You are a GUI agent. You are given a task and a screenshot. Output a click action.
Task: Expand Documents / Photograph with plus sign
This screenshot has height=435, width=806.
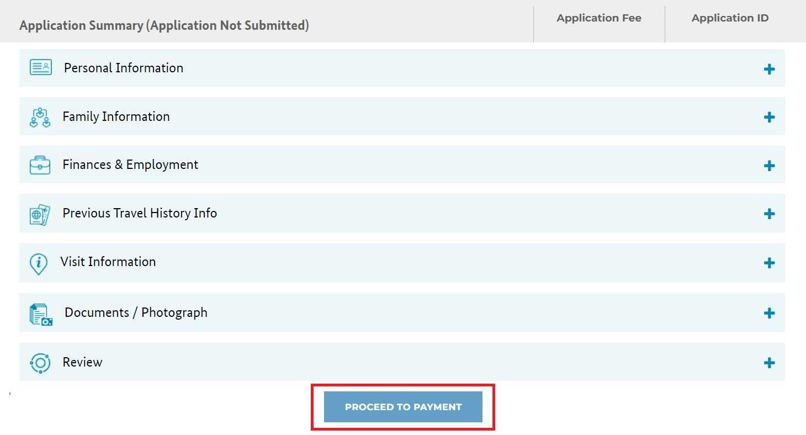click(x=768, y=313)
